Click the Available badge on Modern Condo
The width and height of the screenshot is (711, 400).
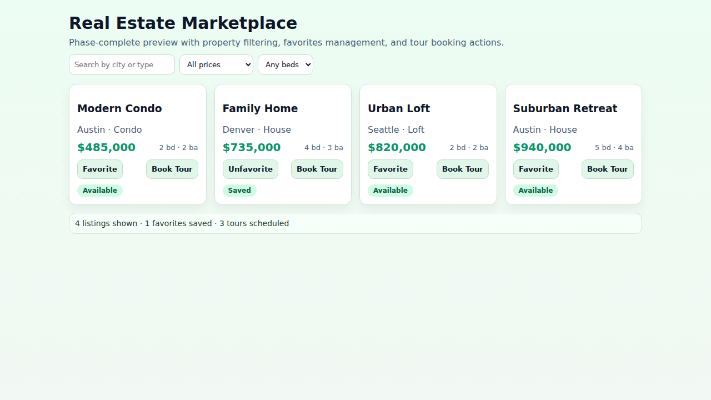pyautogui.click(x=100, y=190)
